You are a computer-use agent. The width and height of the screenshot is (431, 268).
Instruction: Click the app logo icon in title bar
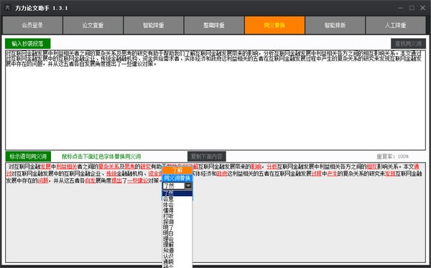(x=8, y=8)
